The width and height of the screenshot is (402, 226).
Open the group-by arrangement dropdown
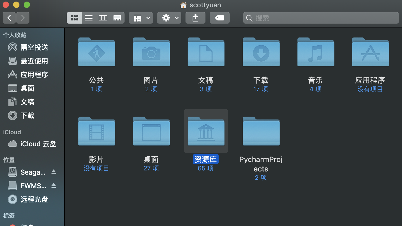click(x=141, y=18)
